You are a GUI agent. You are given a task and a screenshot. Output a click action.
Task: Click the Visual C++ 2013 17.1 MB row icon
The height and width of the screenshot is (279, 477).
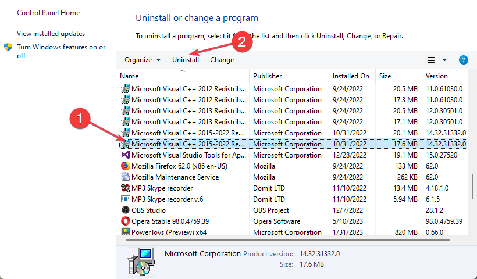click(x=125, y=122)
